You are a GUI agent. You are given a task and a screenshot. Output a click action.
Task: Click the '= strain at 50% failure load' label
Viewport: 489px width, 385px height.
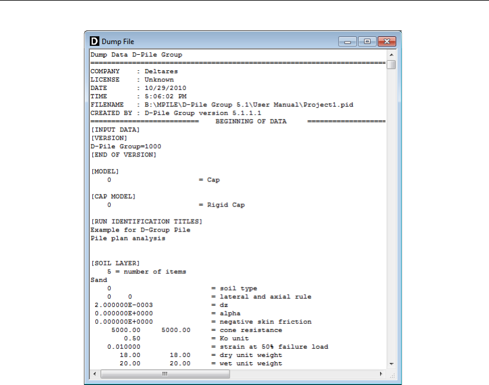(x=269, y=347)
